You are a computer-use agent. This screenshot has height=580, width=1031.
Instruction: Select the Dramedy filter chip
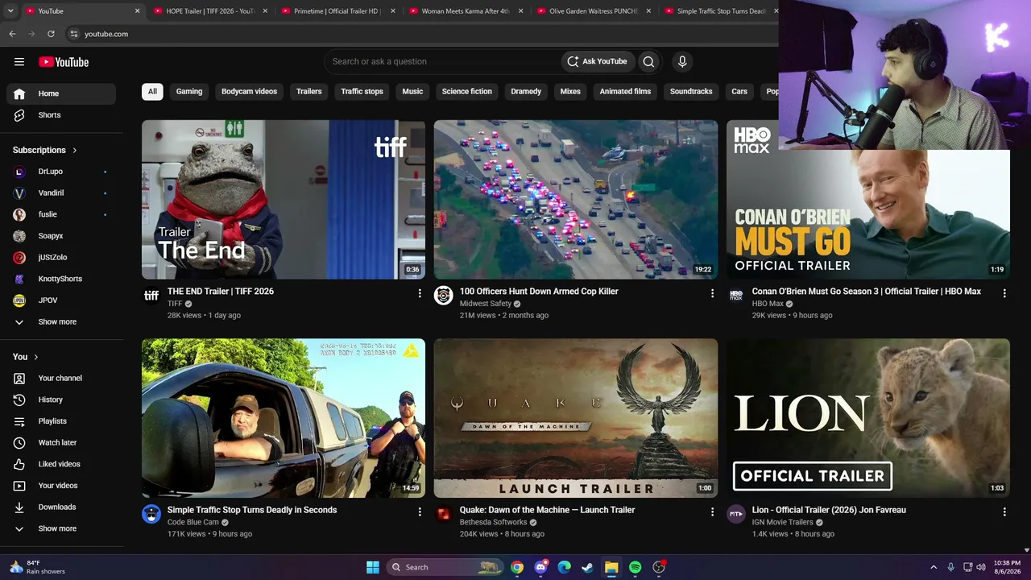[x=526, y=91]
